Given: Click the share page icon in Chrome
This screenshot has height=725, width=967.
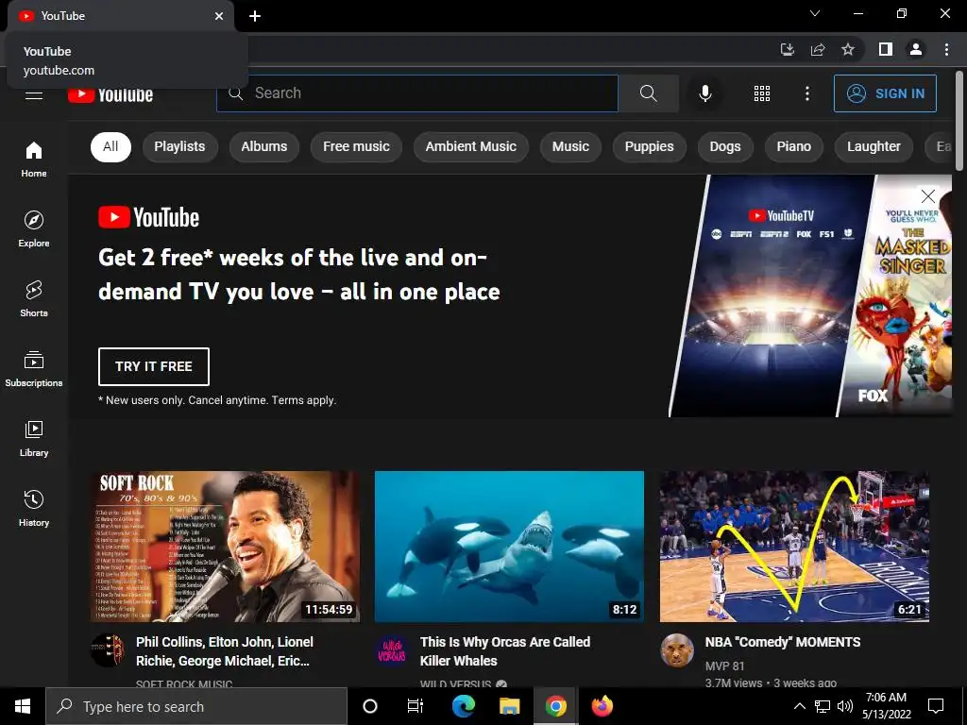Looking at the screenshot, I should pos(818,49).
